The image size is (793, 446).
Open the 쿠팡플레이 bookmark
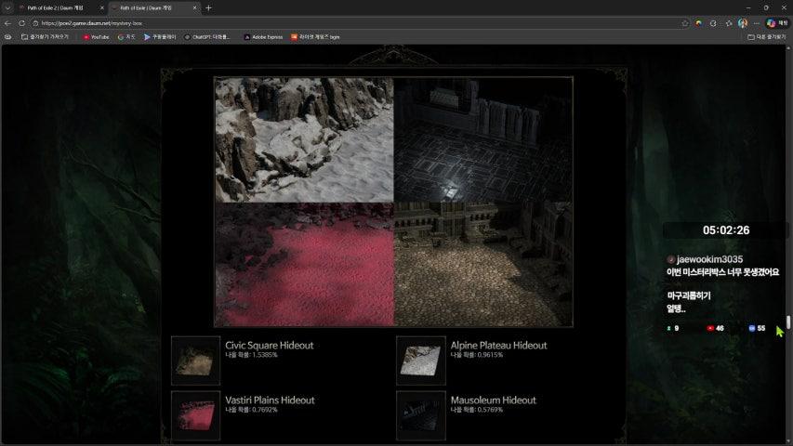160,37
